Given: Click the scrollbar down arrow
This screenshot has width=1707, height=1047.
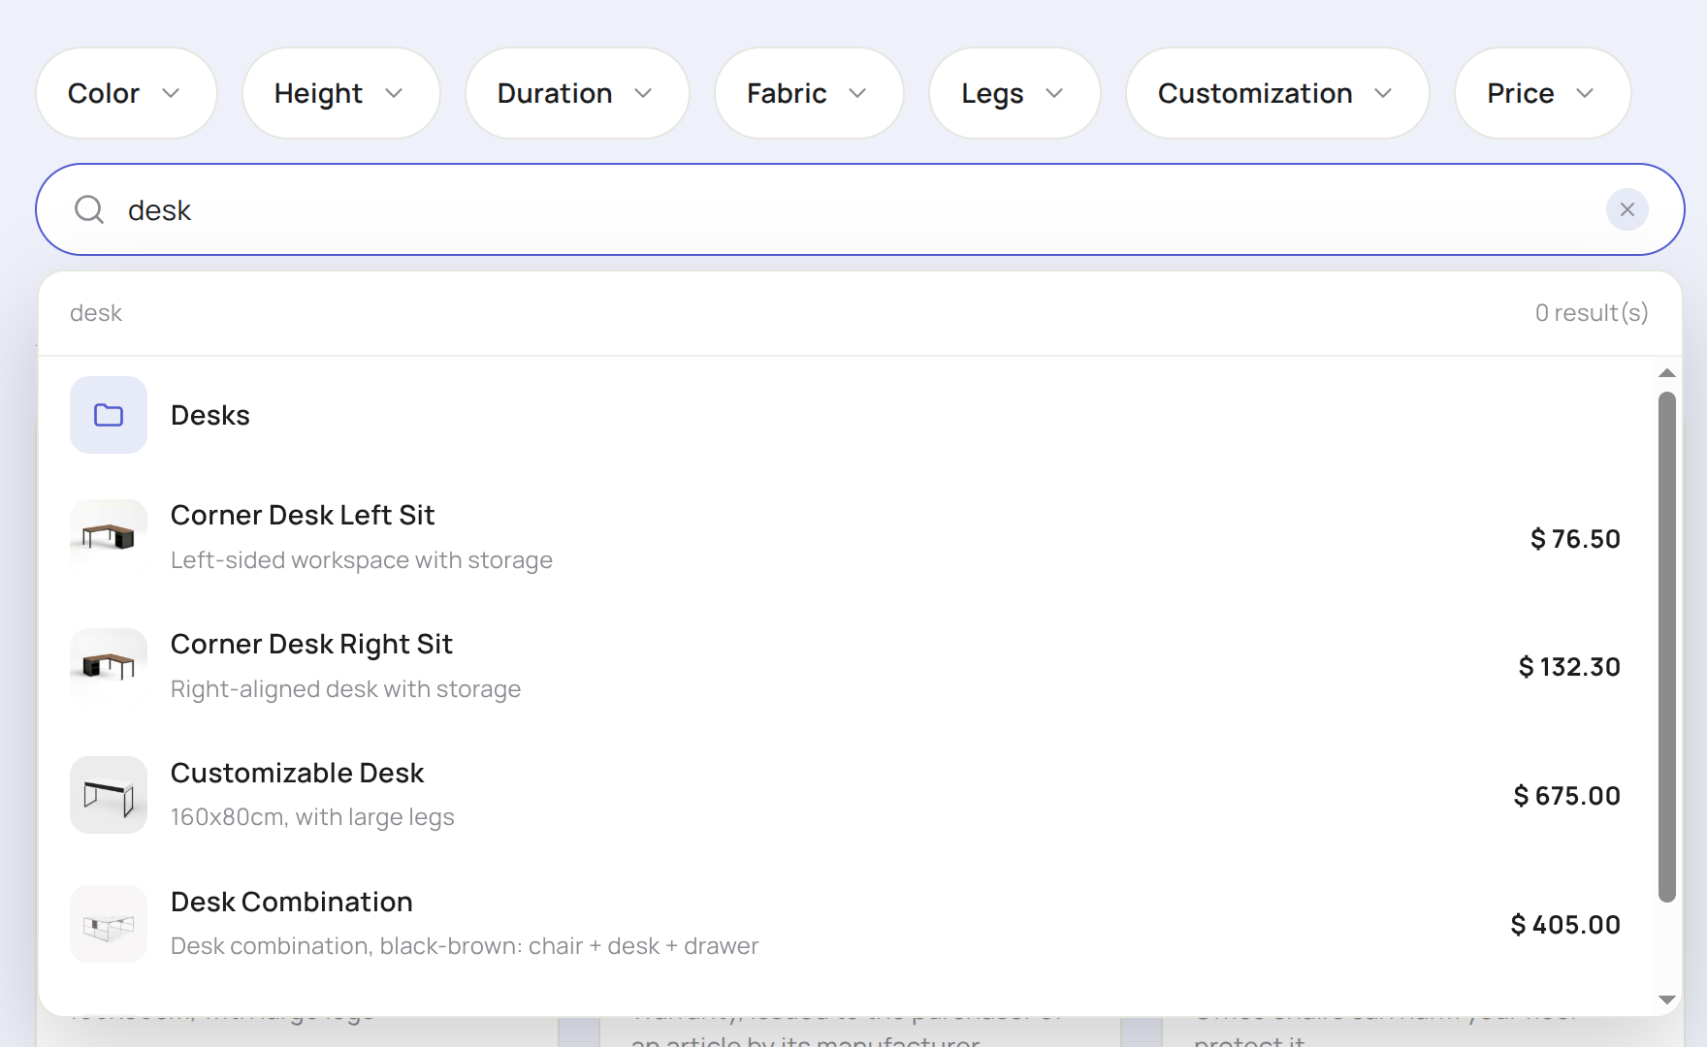Looking at the screenshot, I should pos(1667,999).
